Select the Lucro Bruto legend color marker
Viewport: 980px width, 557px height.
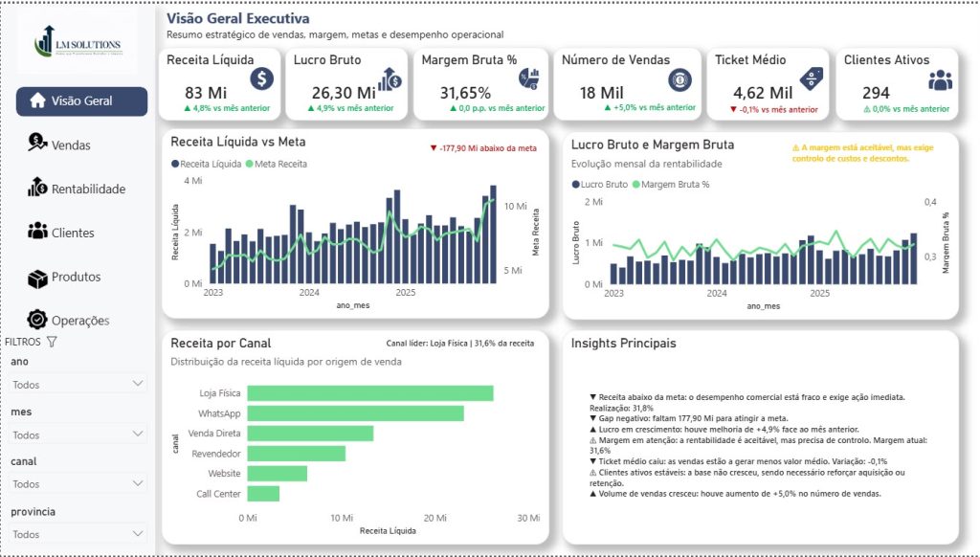pyautogui.click(x=575, y=185)
